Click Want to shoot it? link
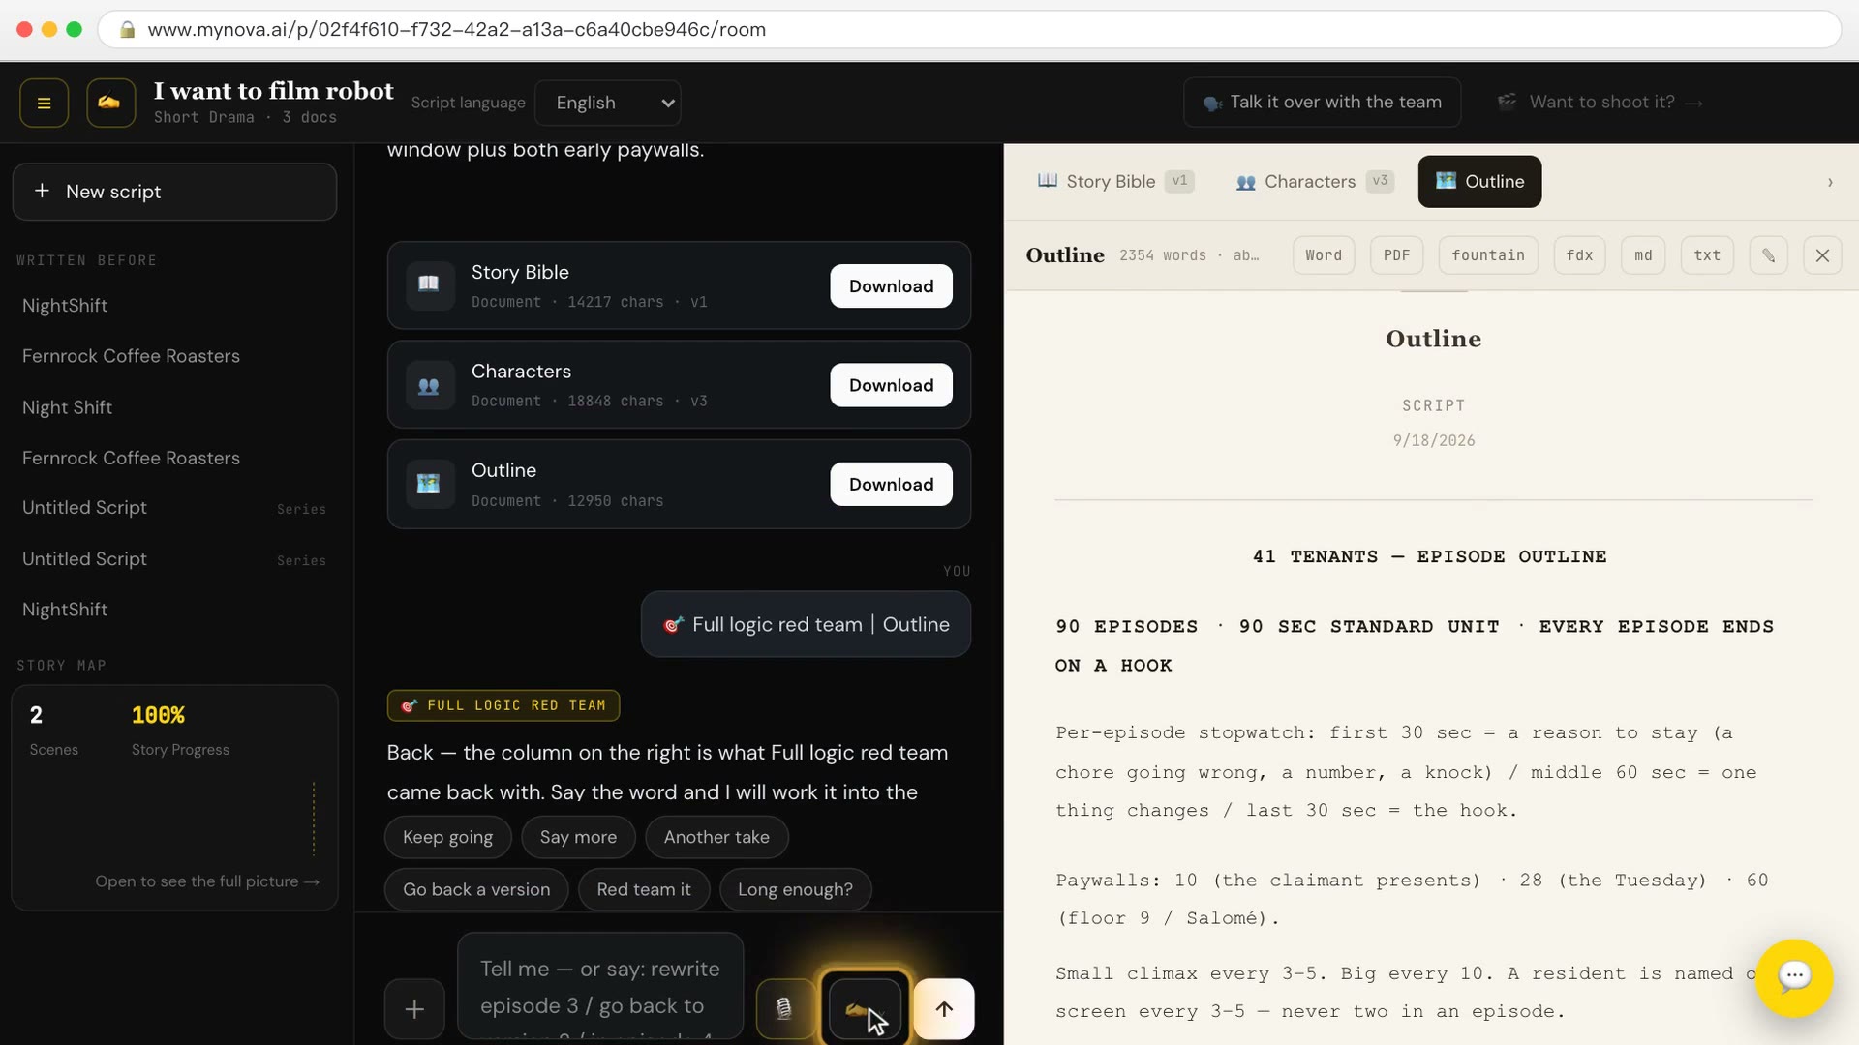The width and height of the screenshot is (1859, 1045). pos(1600,103)
